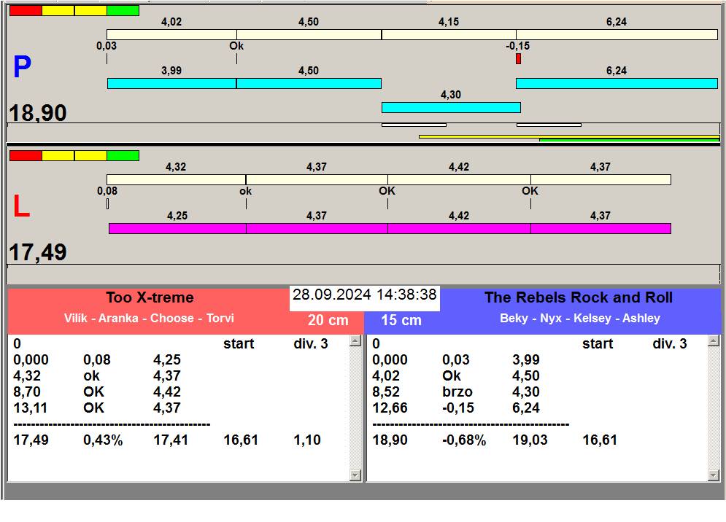Click the -0,68% value in the right table

[x=464, y=440]
